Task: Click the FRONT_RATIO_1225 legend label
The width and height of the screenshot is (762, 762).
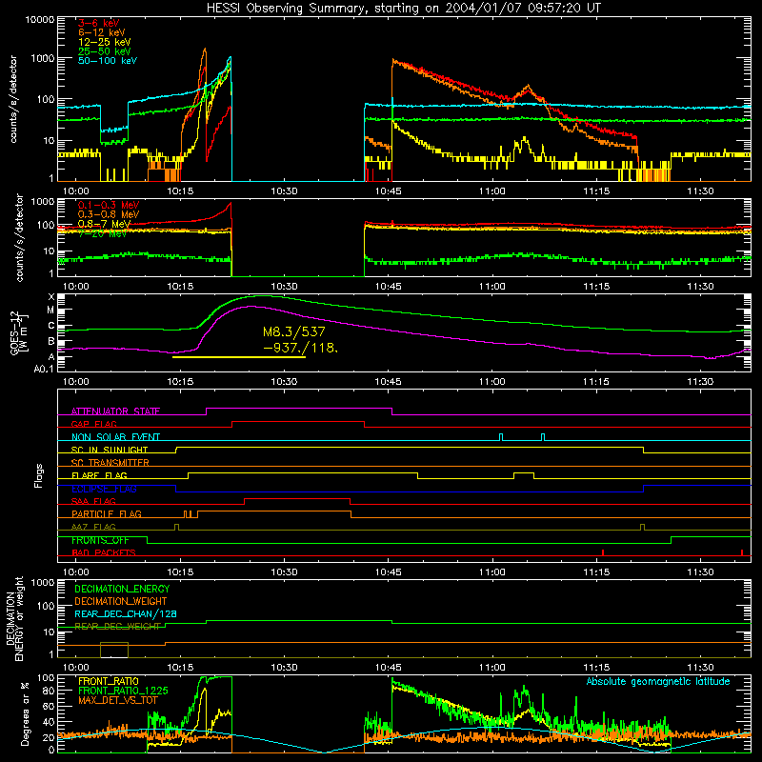Action: click(123, 691)
